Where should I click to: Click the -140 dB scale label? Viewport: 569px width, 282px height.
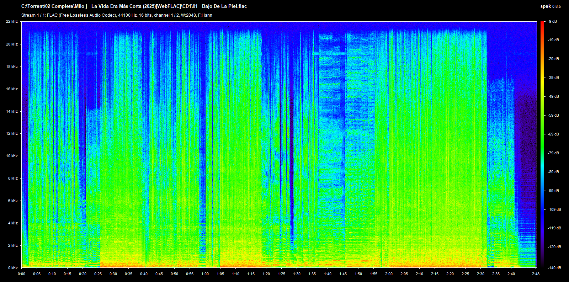(x=554, y=268)
